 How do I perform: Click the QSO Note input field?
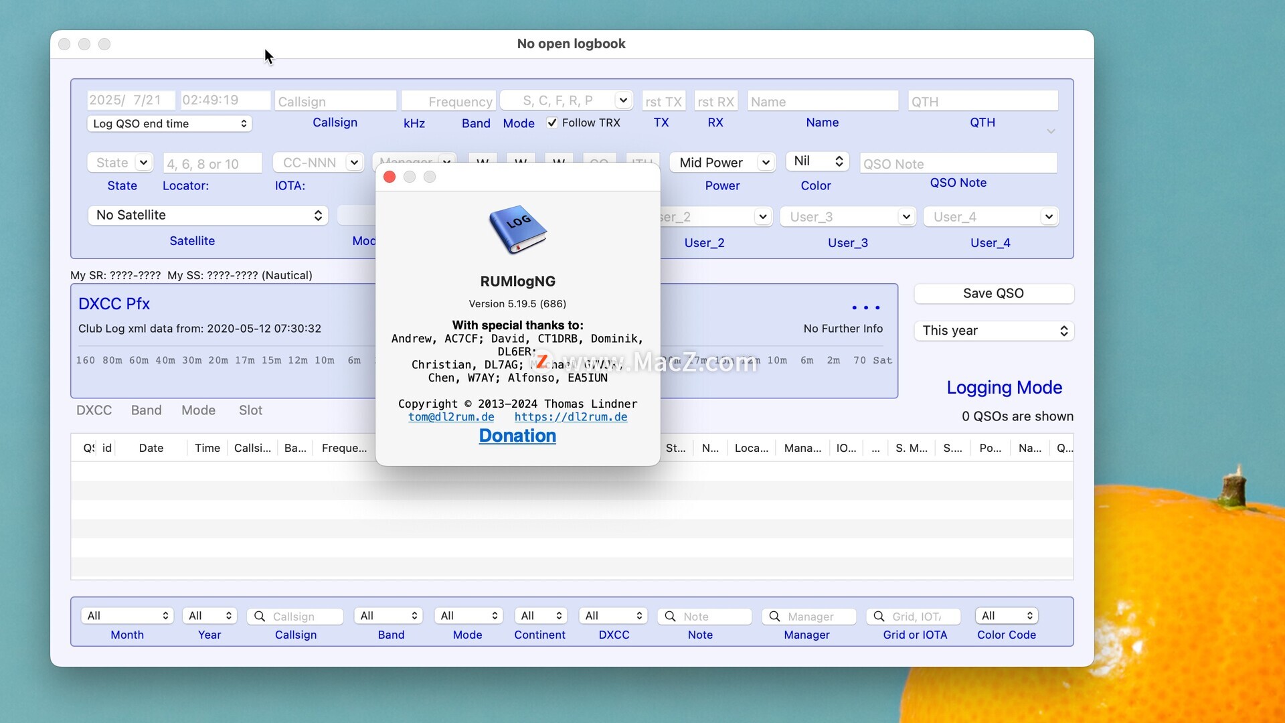(x=958, y=163)
